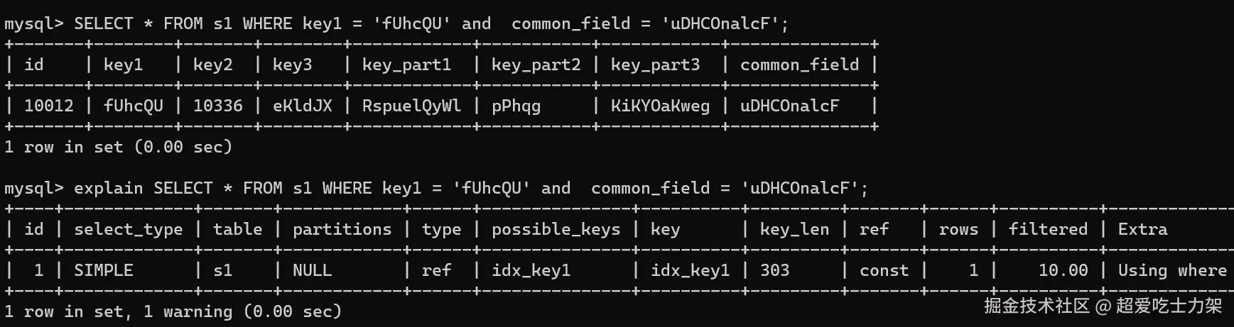Click the '1 row in set (0.00 sec)' line

[x=118, y=147]
